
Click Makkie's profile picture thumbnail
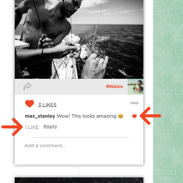click(x=135, y=87)
